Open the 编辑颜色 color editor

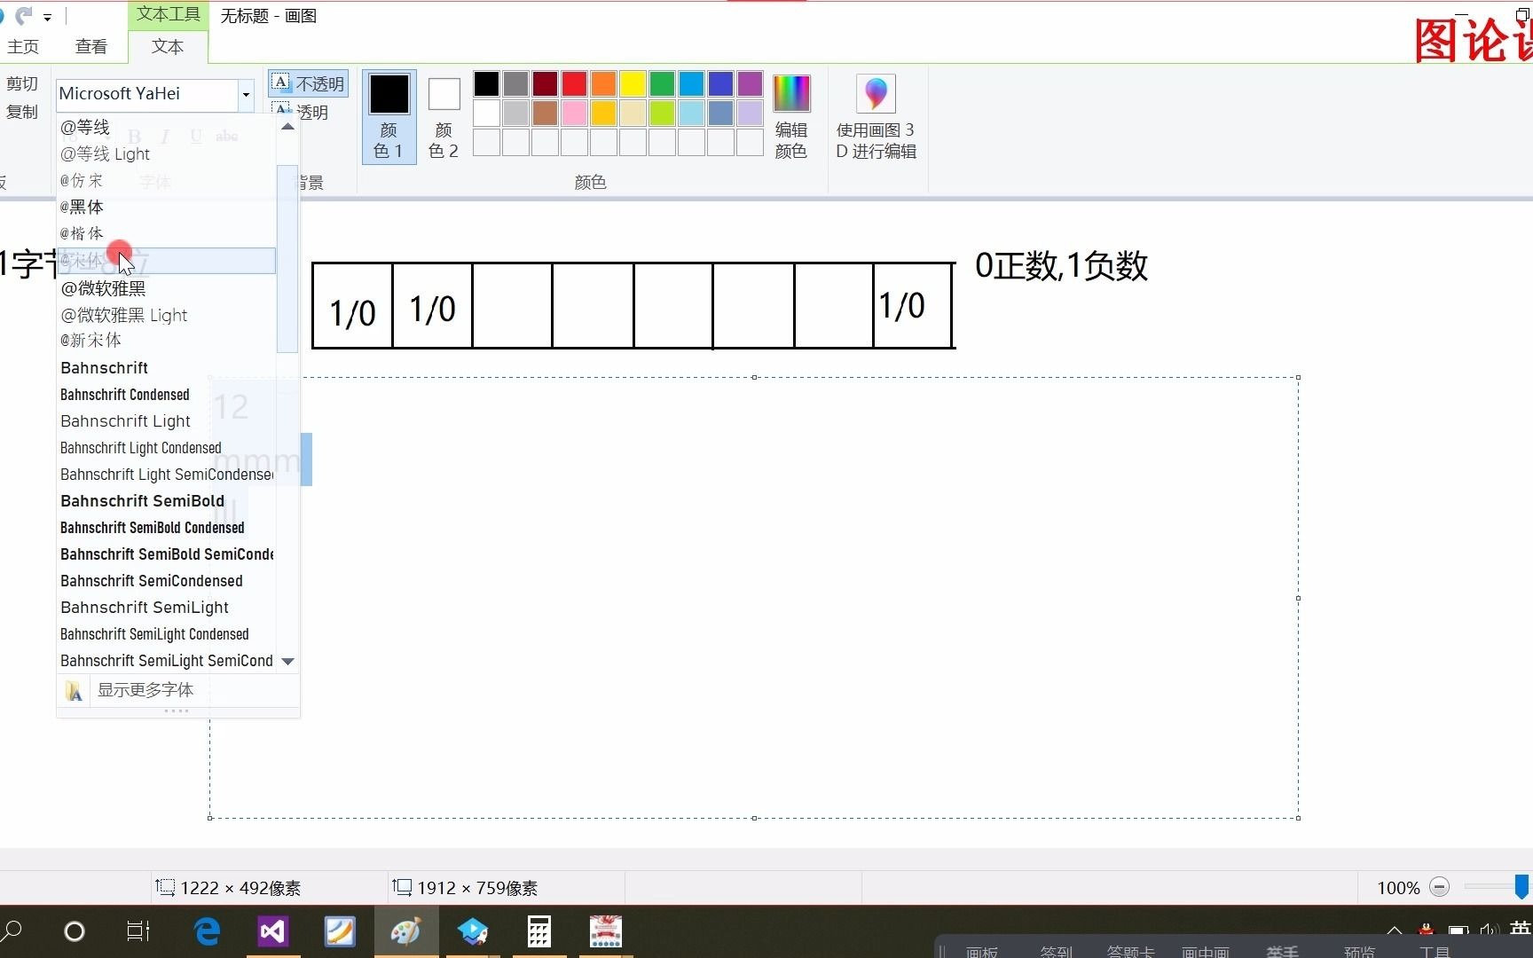click(x=790, y=115)
